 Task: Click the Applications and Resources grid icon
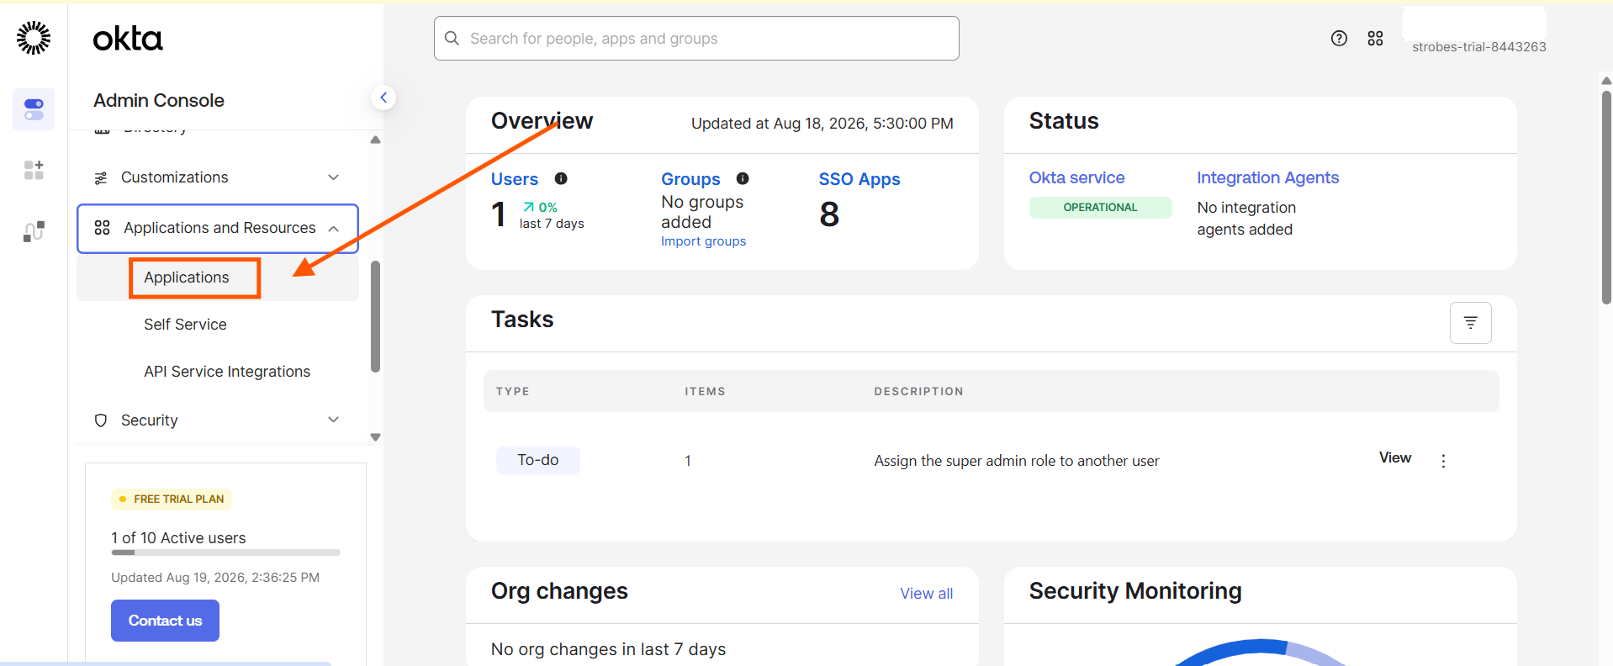coord(103,228)
